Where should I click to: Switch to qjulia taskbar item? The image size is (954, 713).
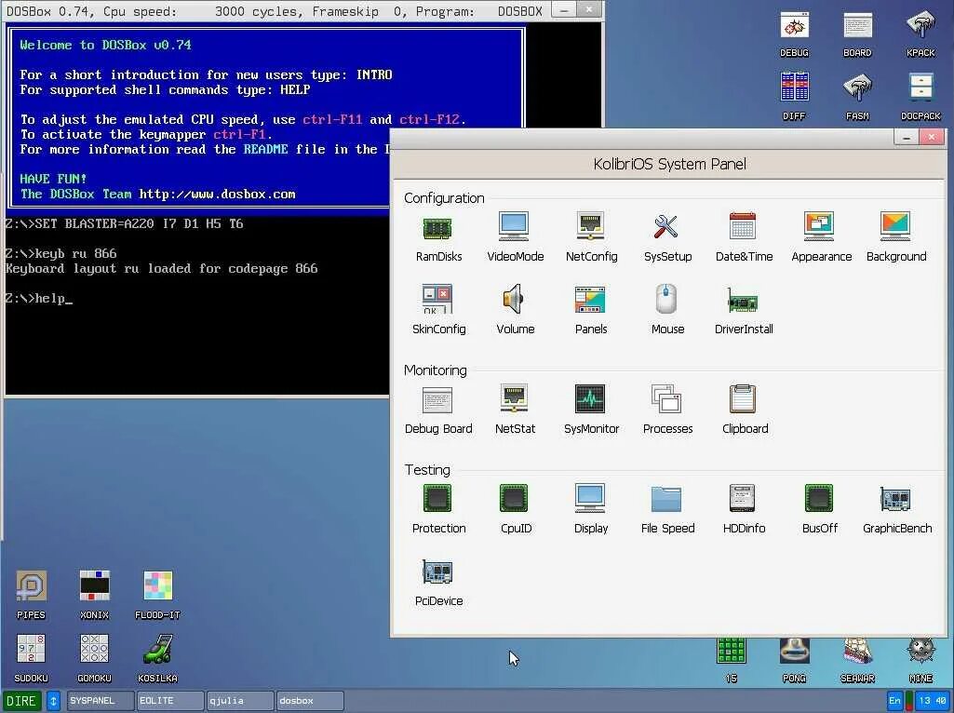click(240, 701)
